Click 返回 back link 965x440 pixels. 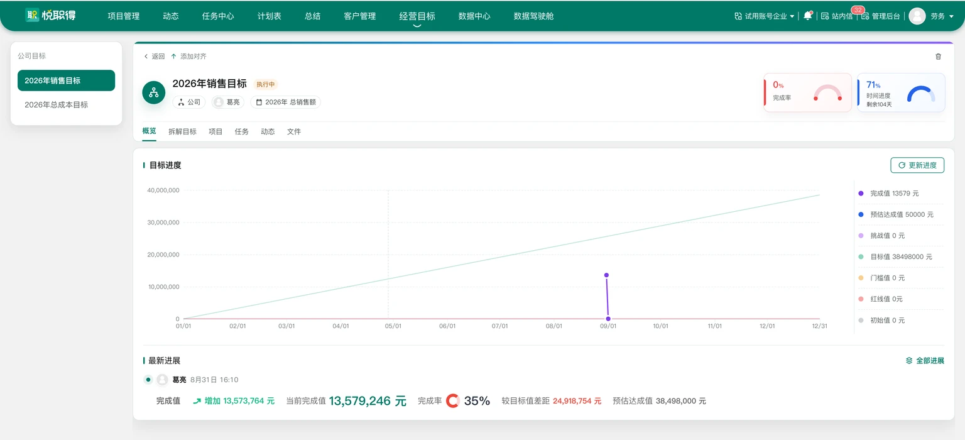click(155, 57)
